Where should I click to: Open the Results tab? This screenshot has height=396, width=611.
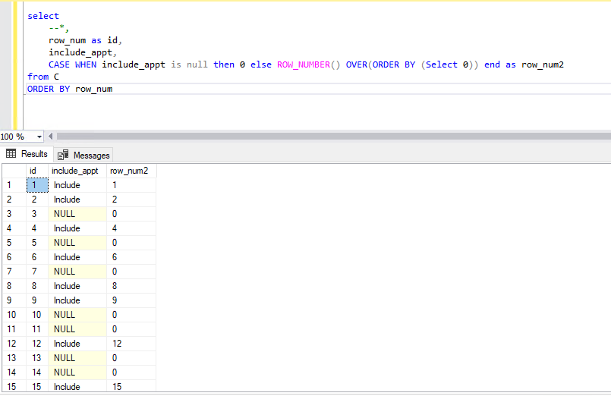point(27,154)
